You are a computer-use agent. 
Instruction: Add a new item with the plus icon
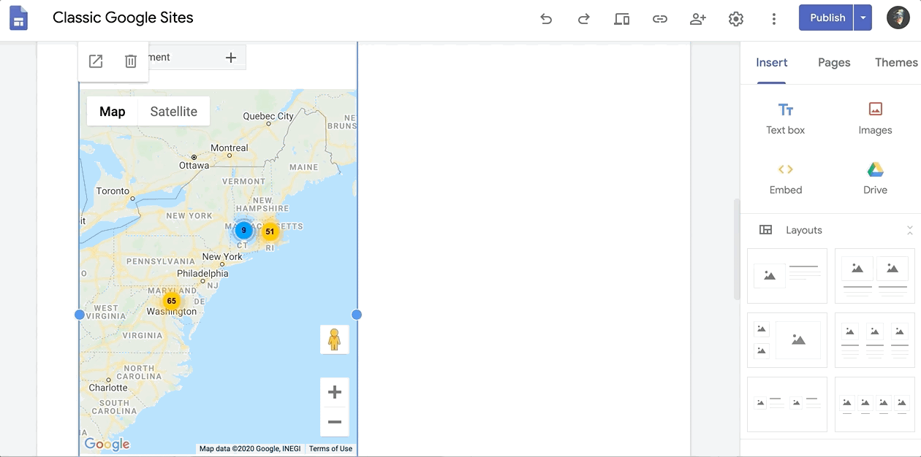coord(231,58)
